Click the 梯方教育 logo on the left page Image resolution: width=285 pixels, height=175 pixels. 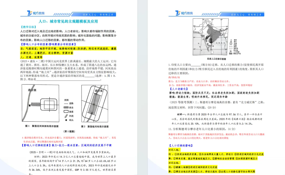[36, 13]
